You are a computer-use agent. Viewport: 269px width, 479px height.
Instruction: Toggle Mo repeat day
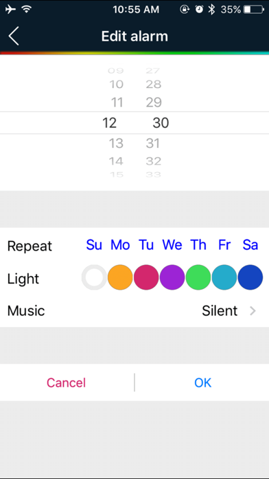click(120, 245)
